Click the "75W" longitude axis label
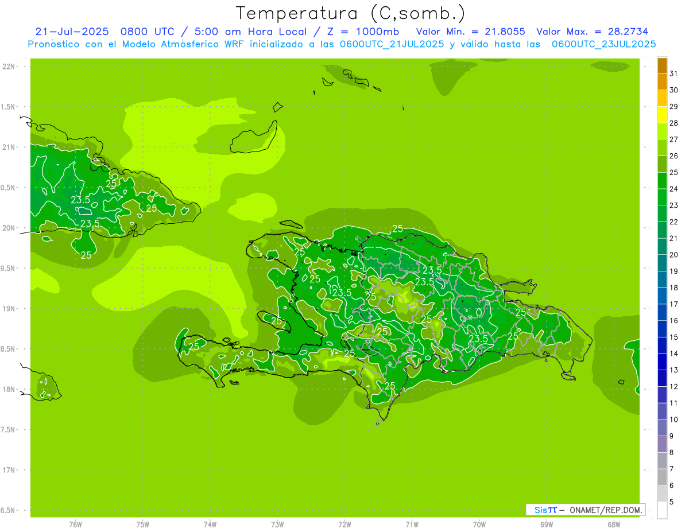 click(x=143, y=525)
